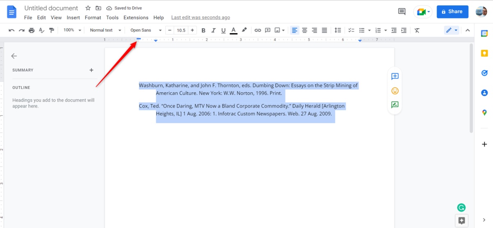Open the Format menu
The image size is (493, 228).
tap(93, 18)
